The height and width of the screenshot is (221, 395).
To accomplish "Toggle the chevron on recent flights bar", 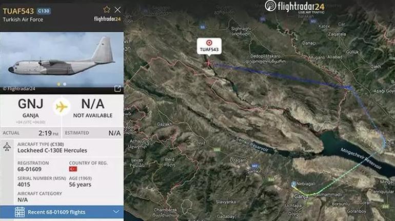I will [116, 212].
